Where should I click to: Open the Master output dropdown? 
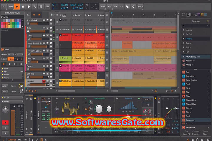pos(12,101)
